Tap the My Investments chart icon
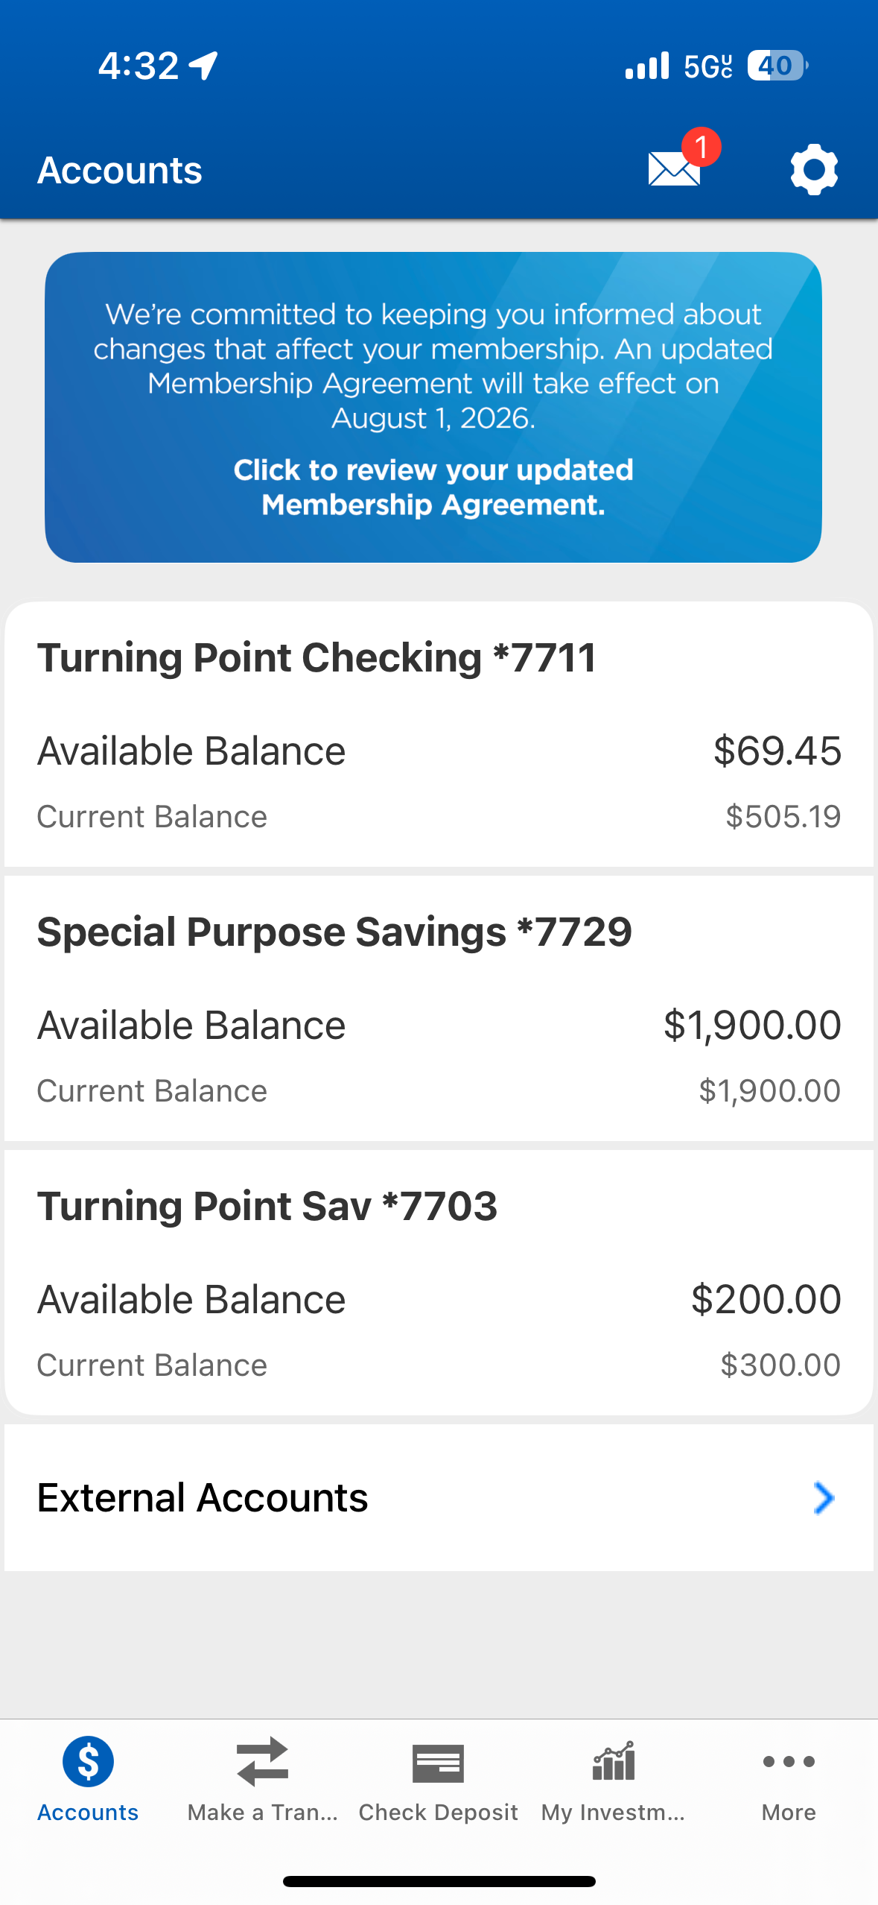The image size is (878, 1905). (x=614, y=1761)
